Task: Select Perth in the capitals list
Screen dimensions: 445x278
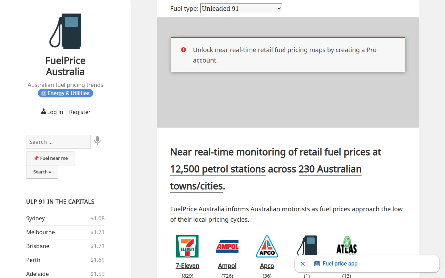Action: coord(33,260)
